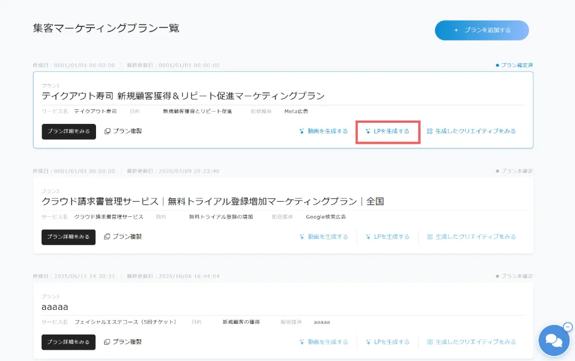Image resolution: width=575 pixels, height=361 pixels.
Task: Open プラン詳細をみる for テイクアウト寿司 plan
Action: pos(69,131)
